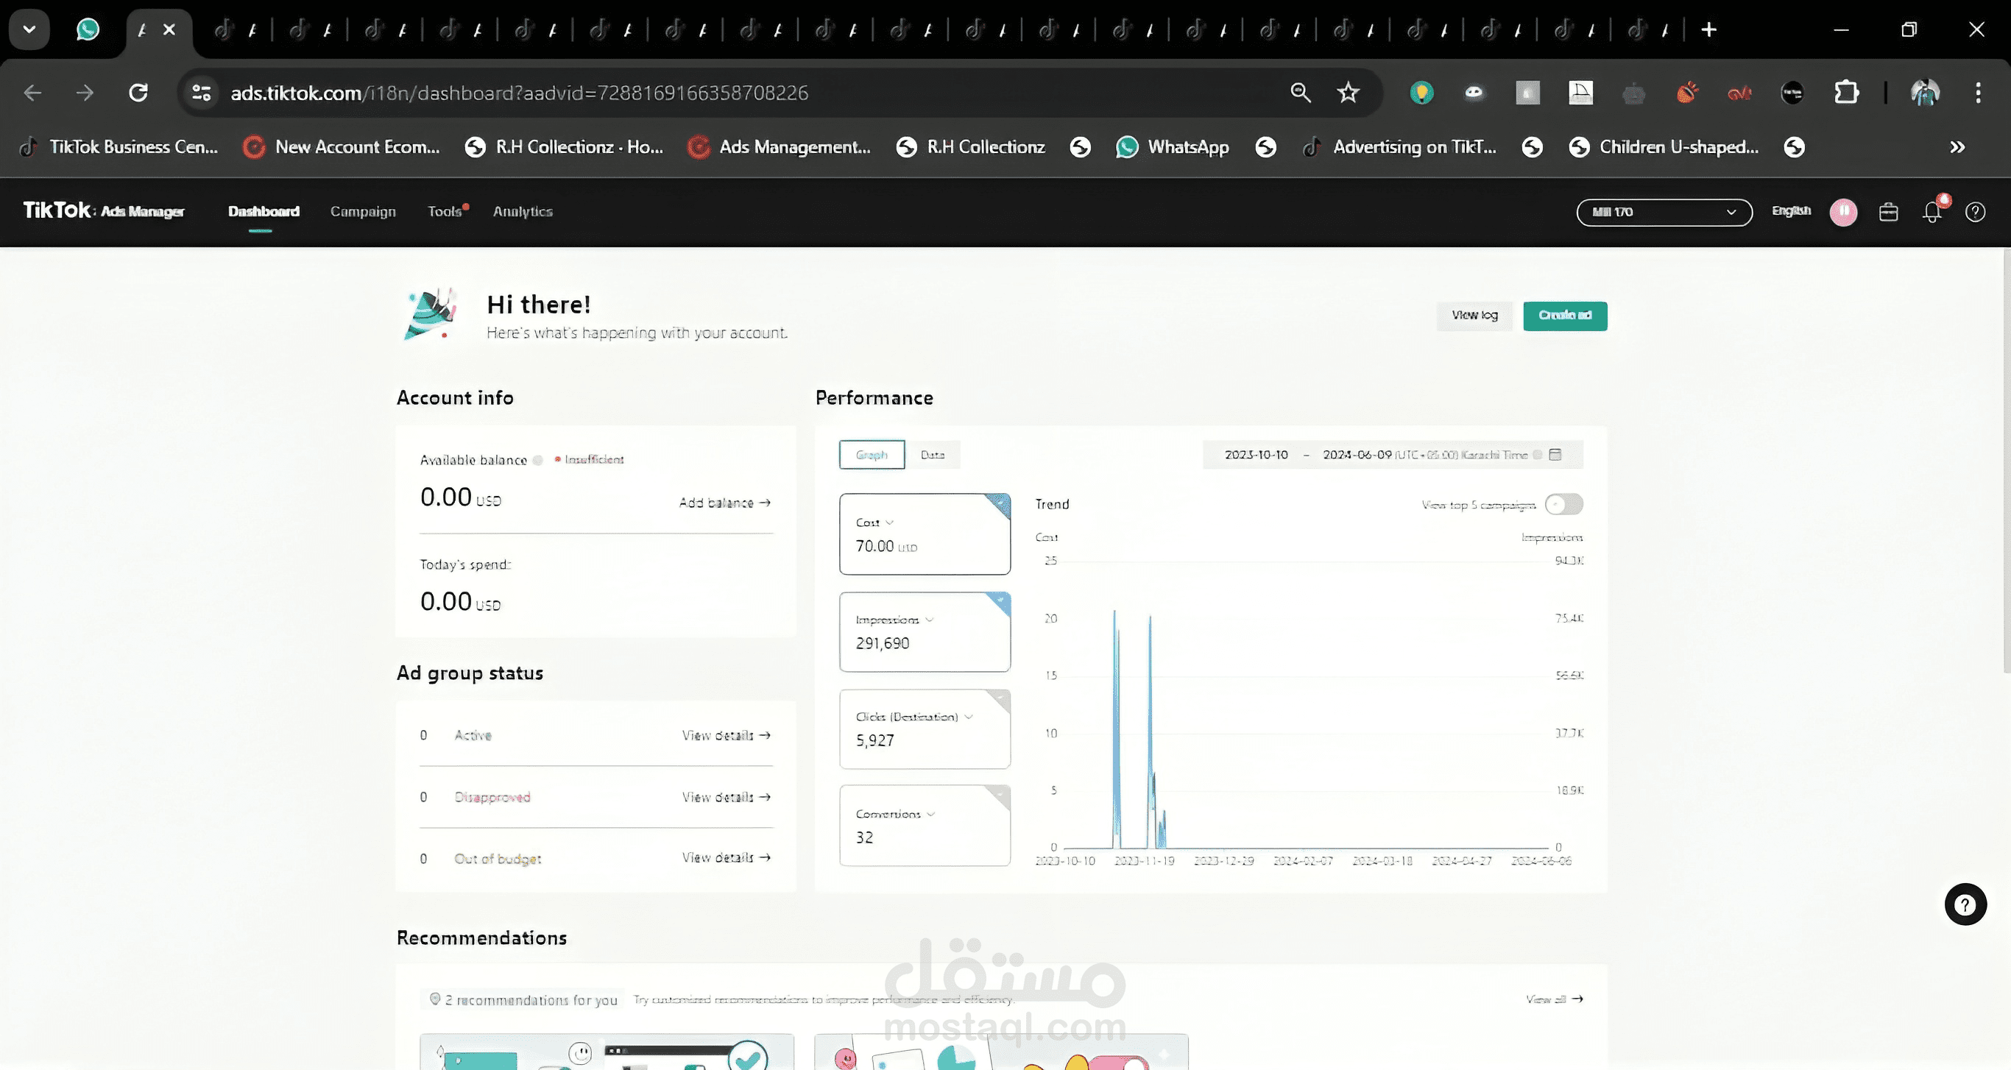Image resolution: width=2011 pixels, height=1070 pixels.
Task: Change the English language selector
Action: coord(1791,210)
